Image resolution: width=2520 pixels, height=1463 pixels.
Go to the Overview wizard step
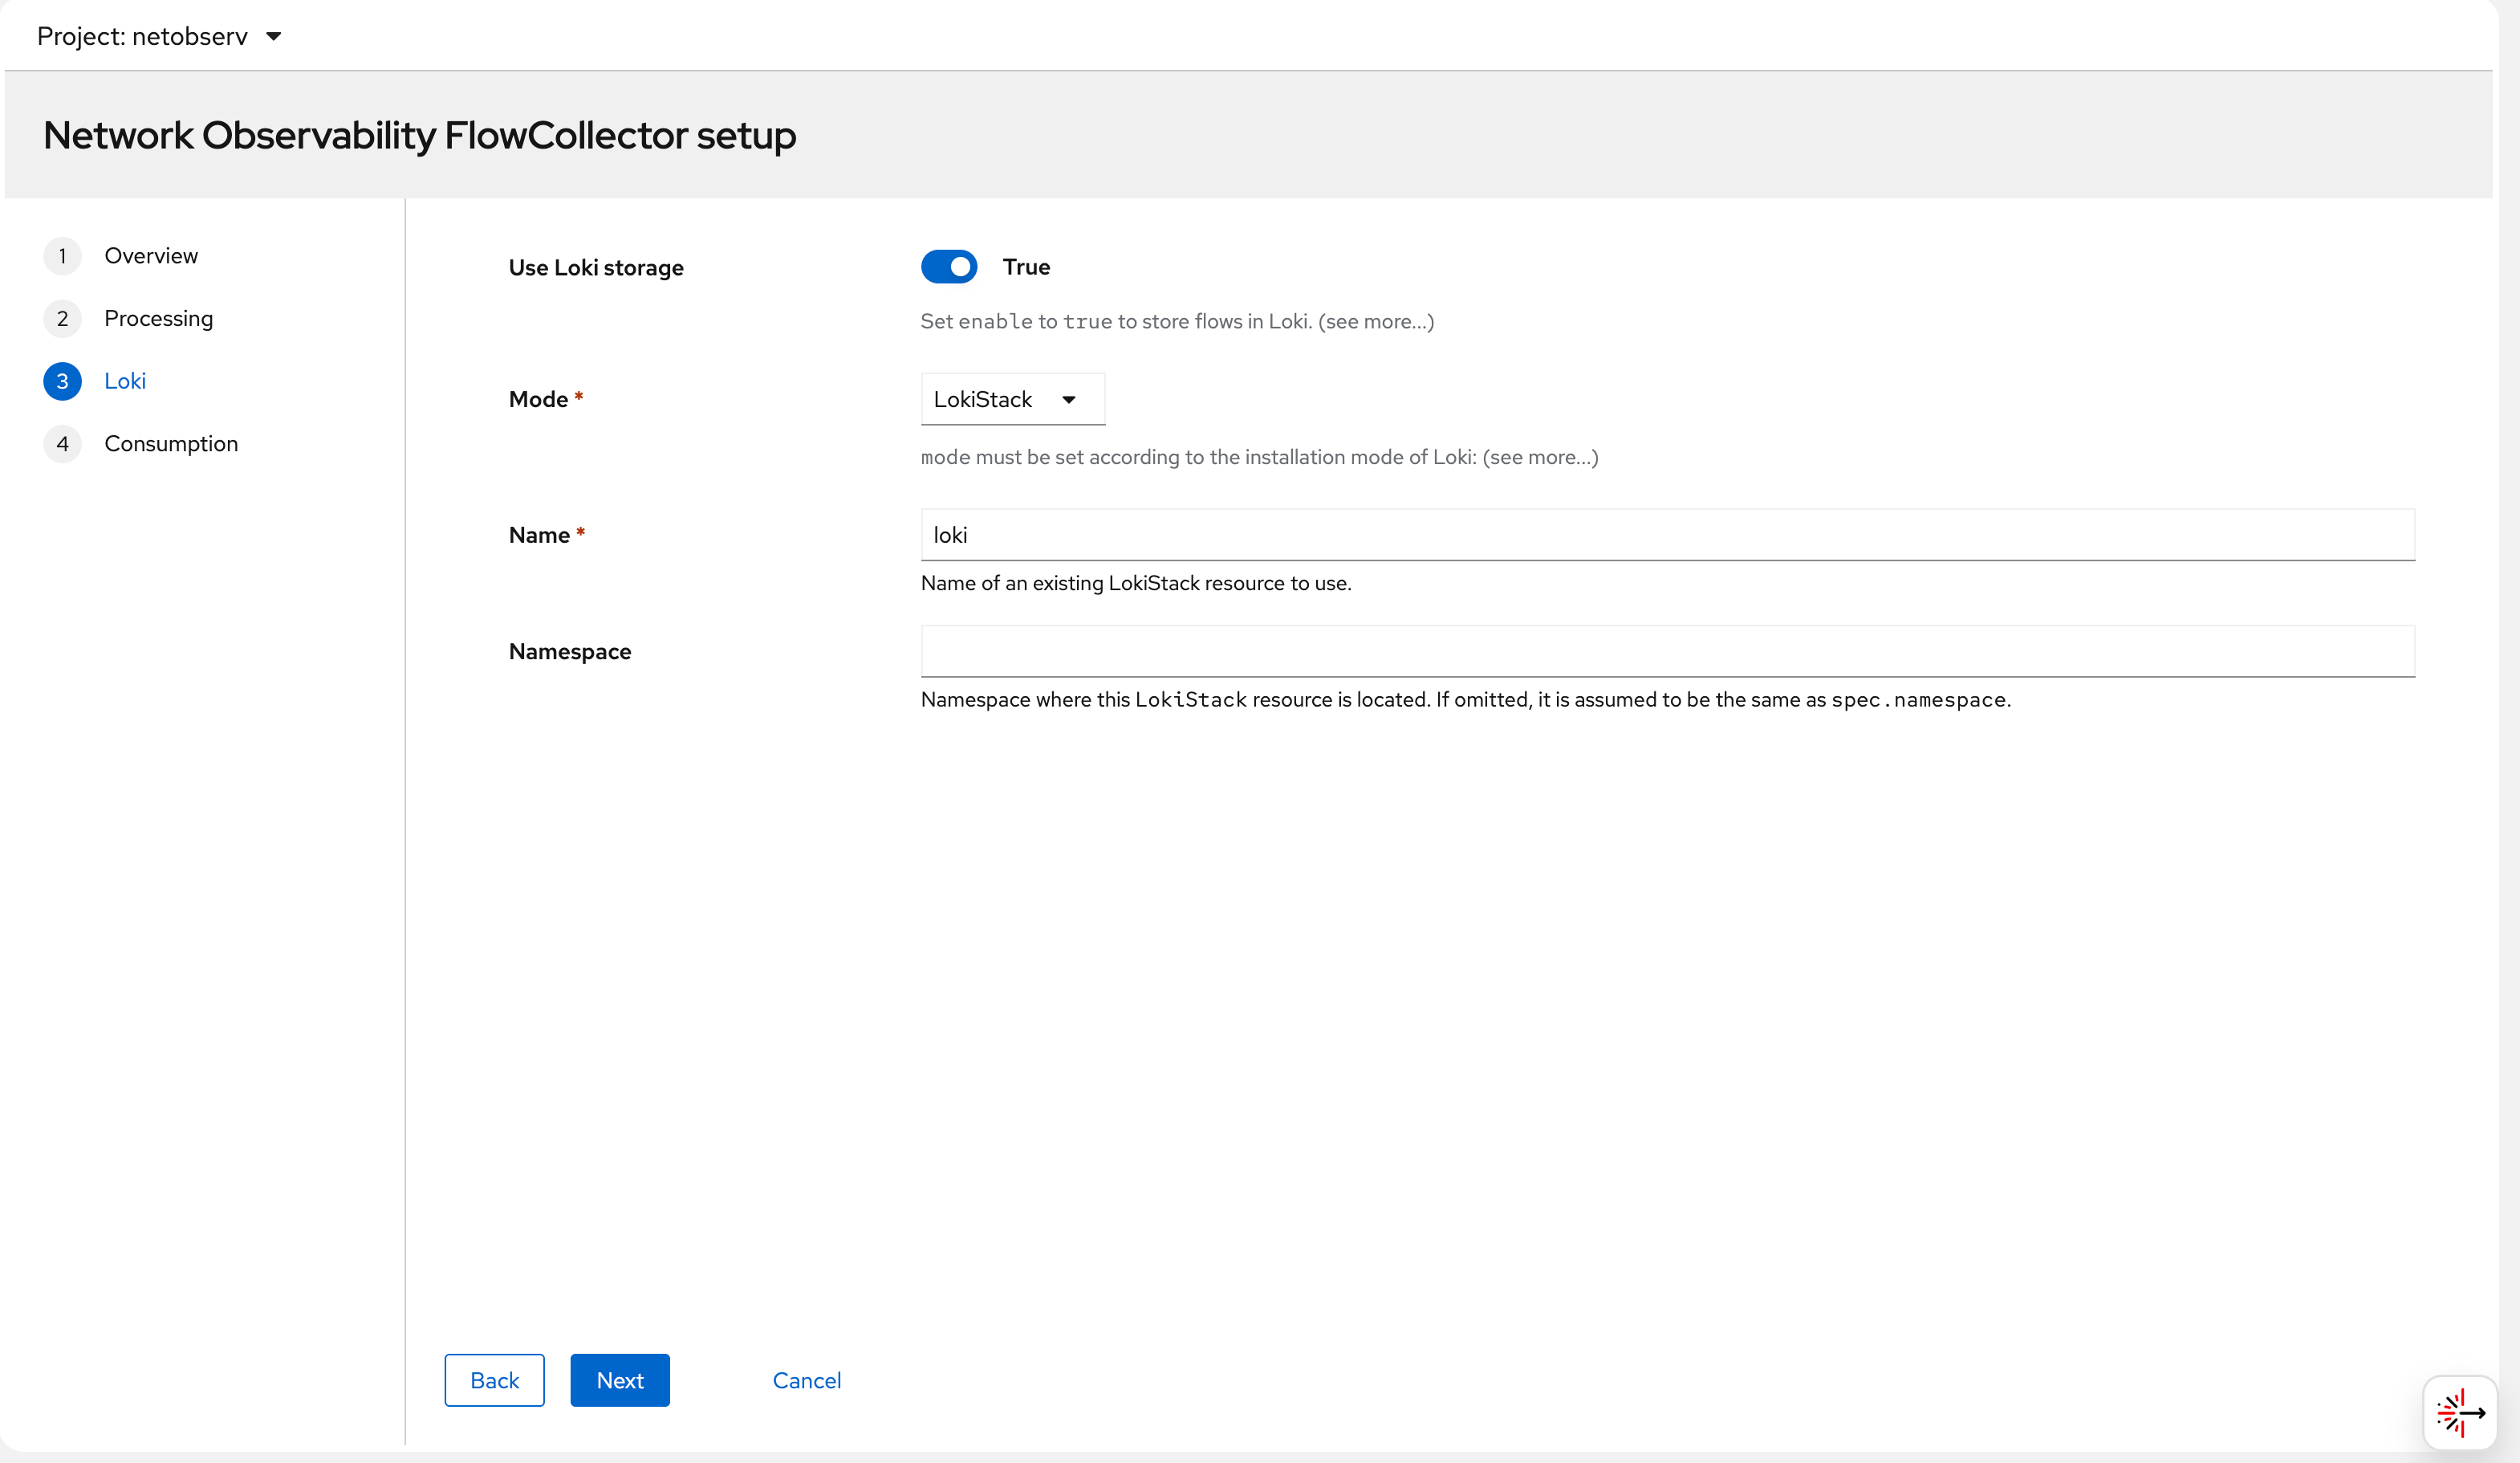(x=151, y=256)
